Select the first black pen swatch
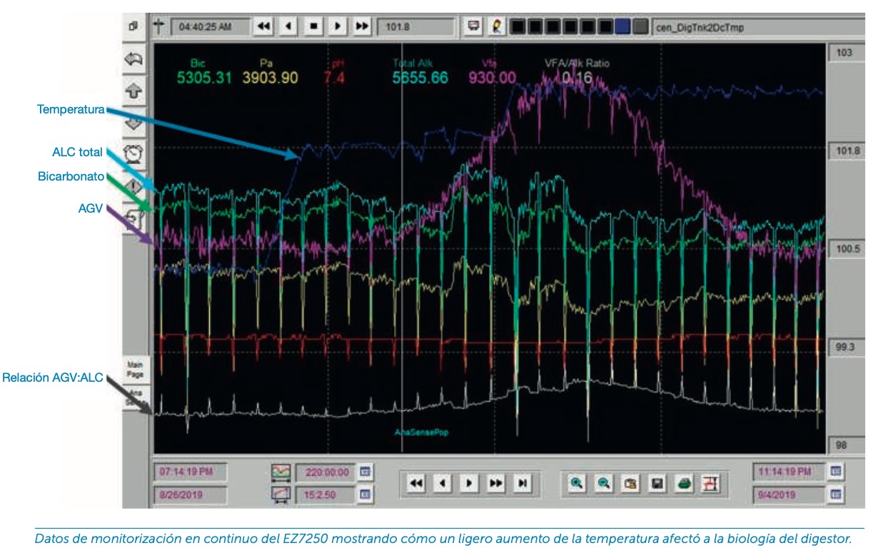This screenshot has height=548, width=873. (518, 26)
